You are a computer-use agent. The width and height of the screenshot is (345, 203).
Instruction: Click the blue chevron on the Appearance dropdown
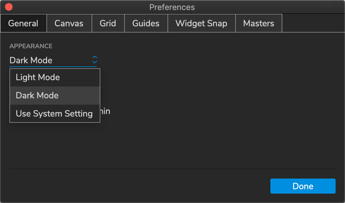[94, 60]
